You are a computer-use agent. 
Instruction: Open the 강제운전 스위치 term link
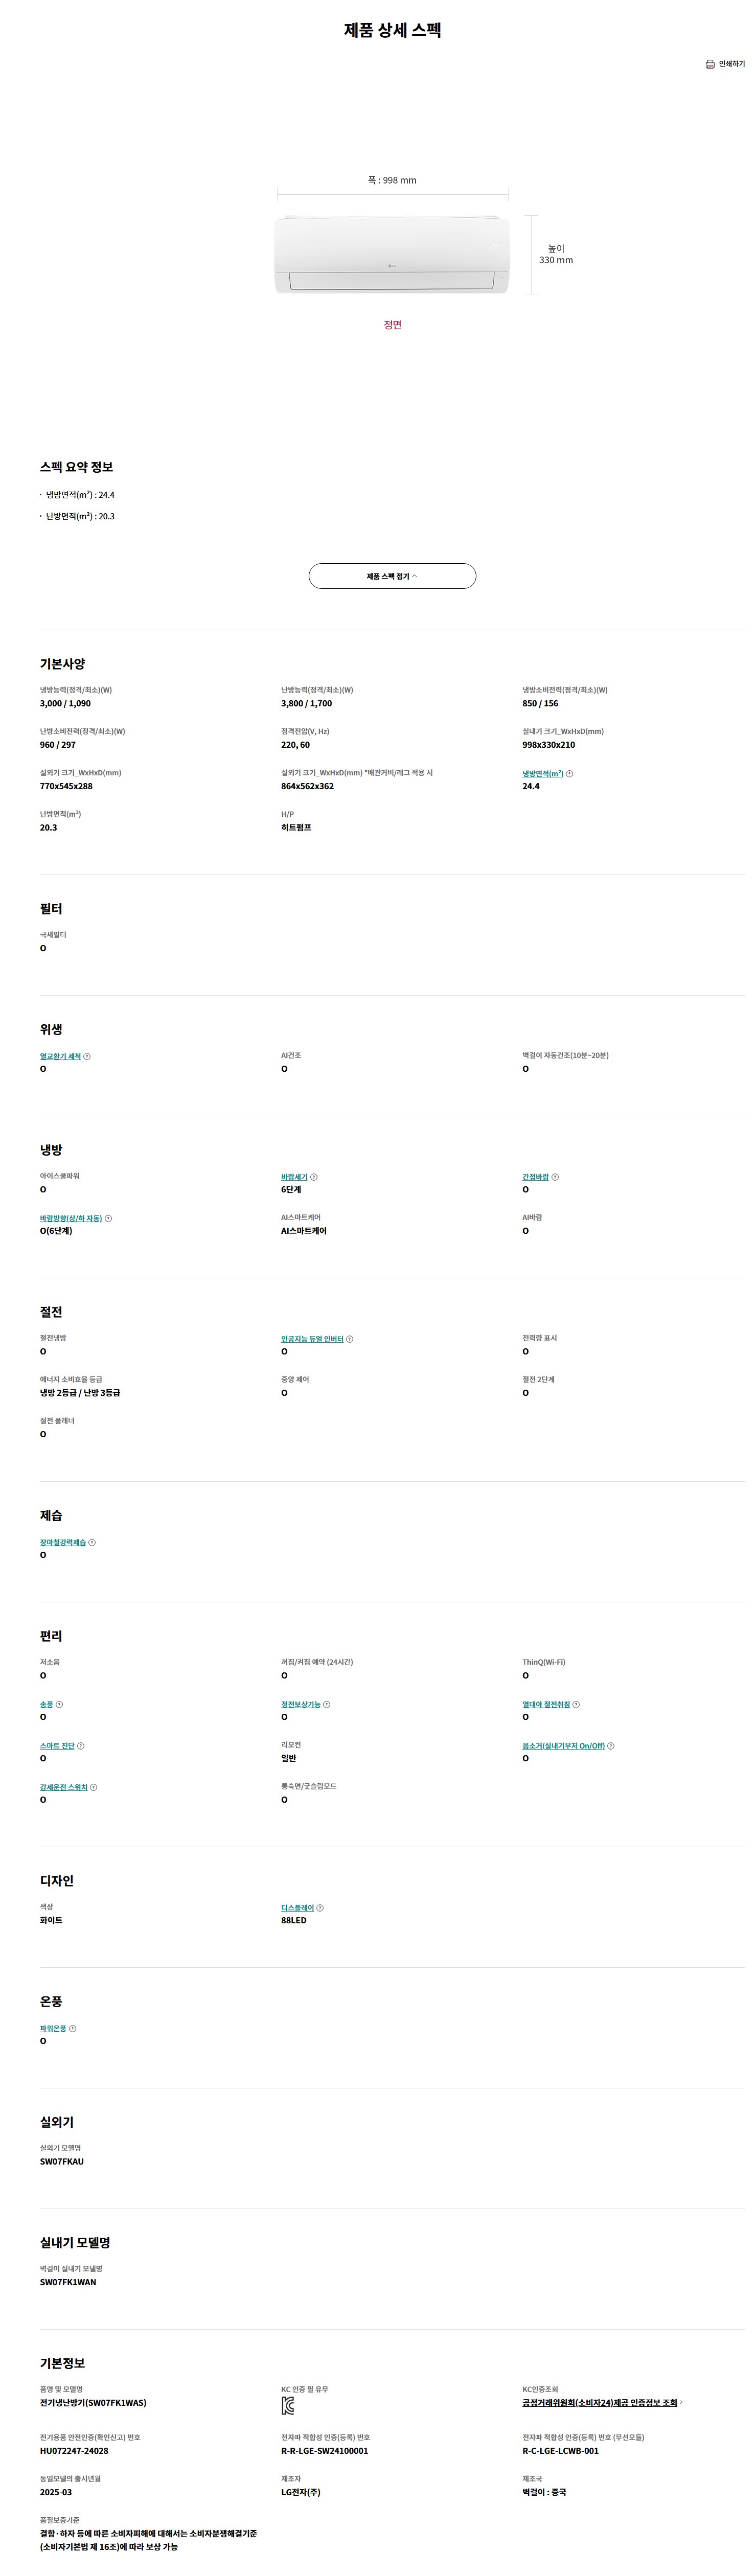click(64, 1787)
